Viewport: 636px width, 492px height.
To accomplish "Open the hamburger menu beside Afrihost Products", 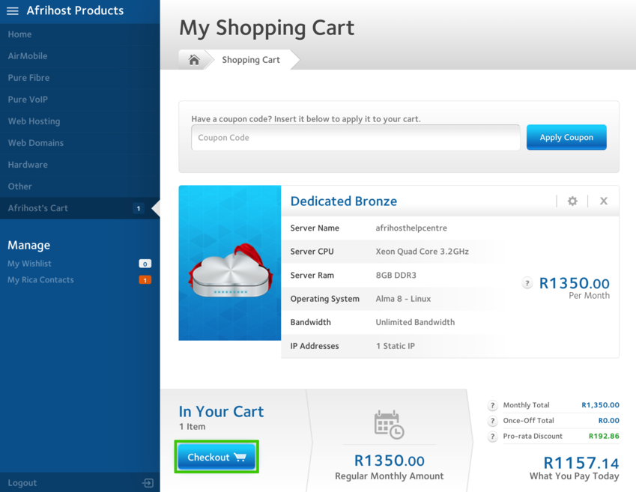I will 13,11.
